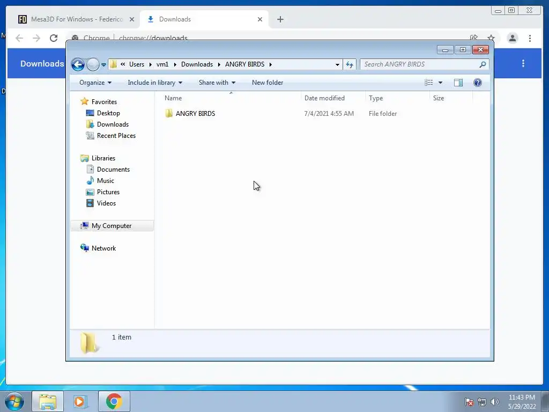
Task: Open the Windows Start menu
Action: 13,401
